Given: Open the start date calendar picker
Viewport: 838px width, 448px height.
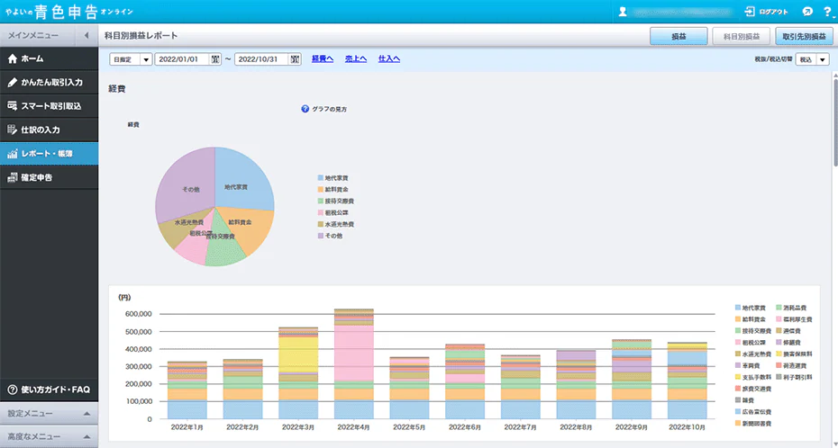Looking at the screenshot, I should click(x=214, y=59).
